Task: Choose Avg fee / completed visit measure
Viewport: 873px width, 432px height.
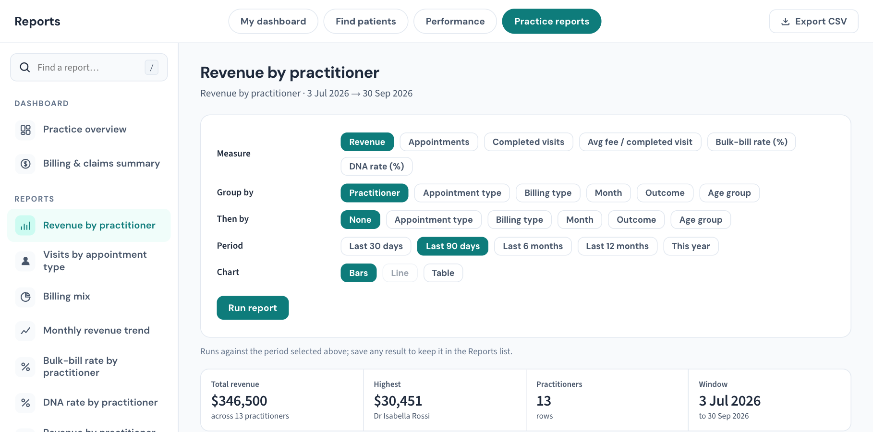Action: [x=640, y=142]
